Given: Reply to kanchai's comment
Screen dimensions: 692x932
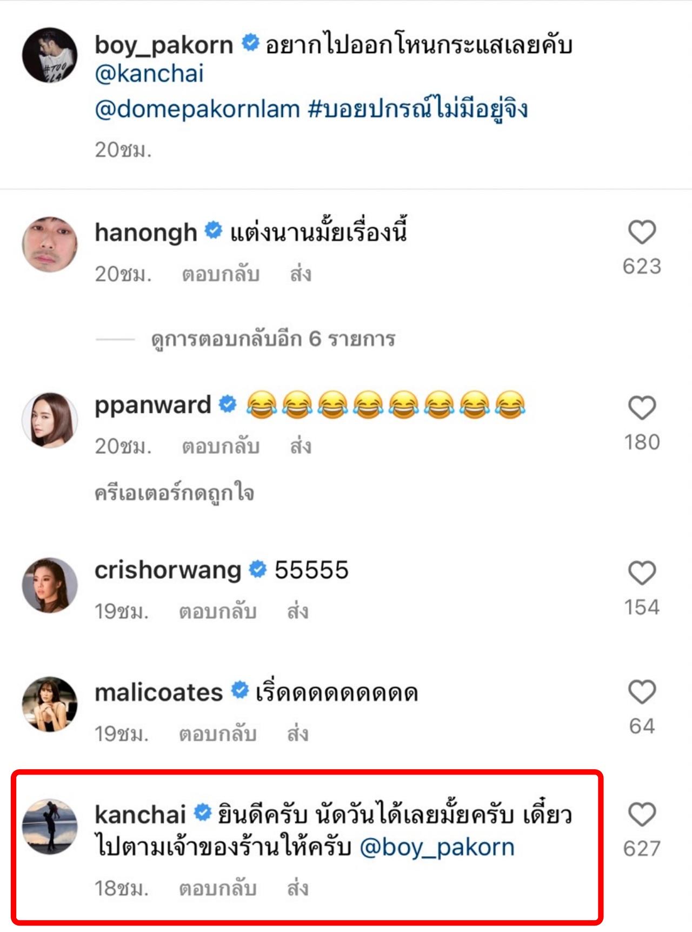Looking at the screenshot, I should pyautogui.click(x=217, y=888).
